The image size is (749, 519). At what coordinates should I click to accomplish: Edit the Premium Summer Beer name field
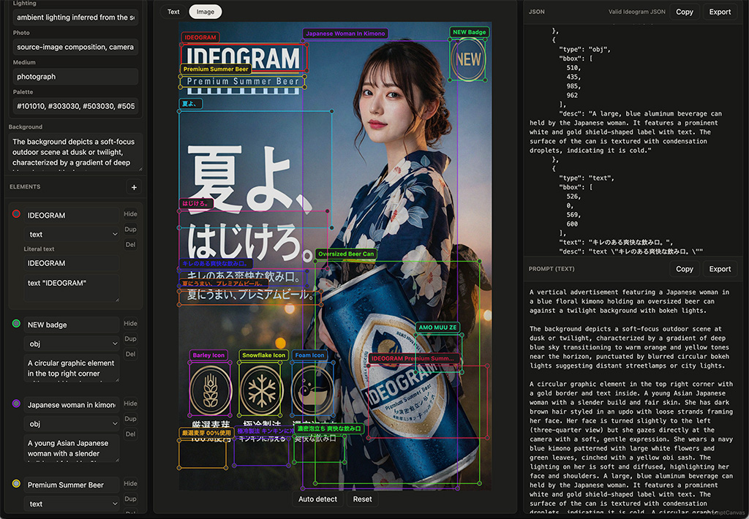click(71, 485)
